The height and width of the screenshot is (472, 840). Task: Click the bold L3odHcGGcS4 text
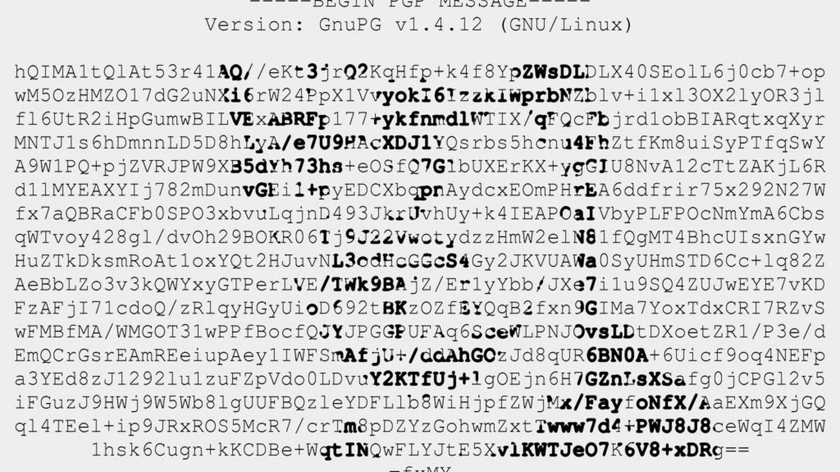(401, 262)
